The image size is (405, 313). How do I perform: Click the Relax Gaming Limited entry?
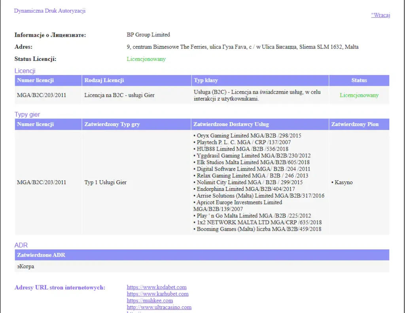coord(251,176)
